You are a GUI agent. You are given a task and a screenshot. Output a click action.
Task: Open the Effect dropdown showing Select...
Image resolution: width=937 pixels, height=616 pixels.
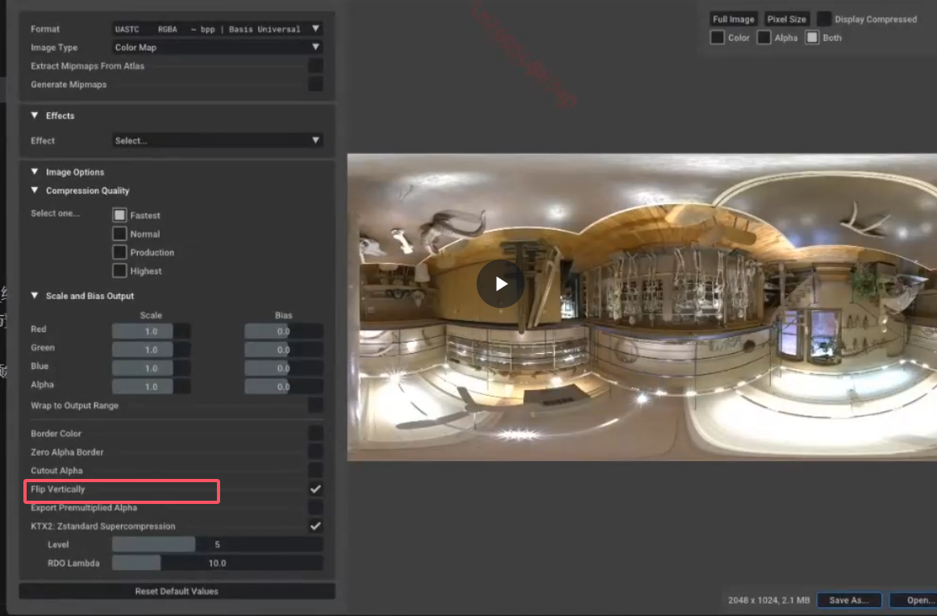tap(218, 140)
